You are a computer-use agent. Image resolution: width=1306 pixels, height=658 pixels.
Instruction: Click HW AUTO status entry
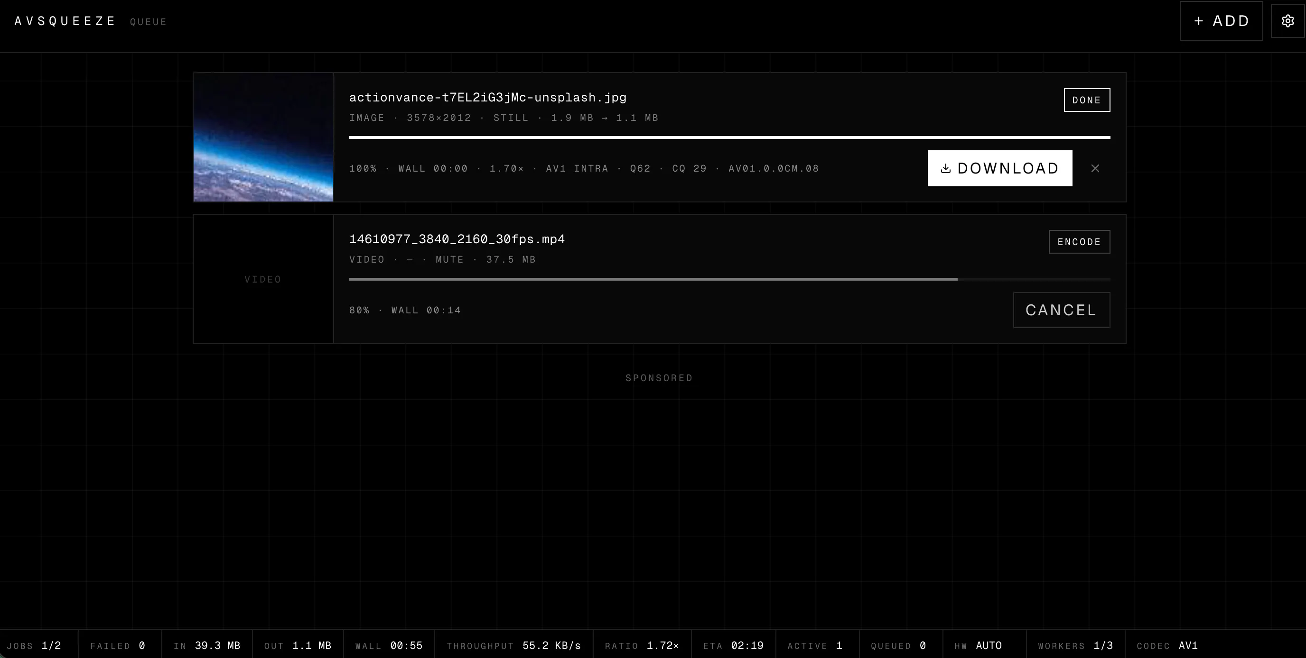tap(978, 646)
